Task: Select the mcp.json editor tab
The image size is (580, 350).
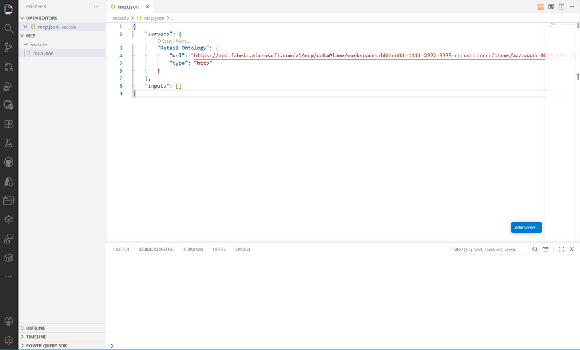Action: tap(128, 6)
